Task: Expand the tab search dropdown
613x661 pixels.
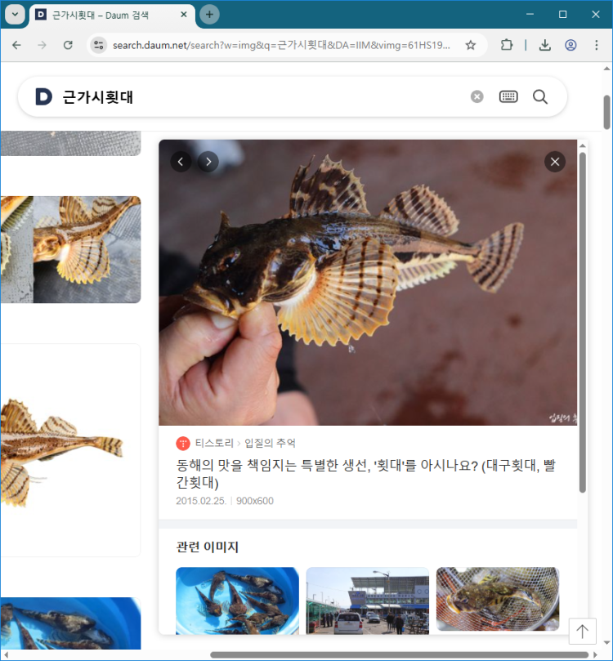Action: click(15, 15)
